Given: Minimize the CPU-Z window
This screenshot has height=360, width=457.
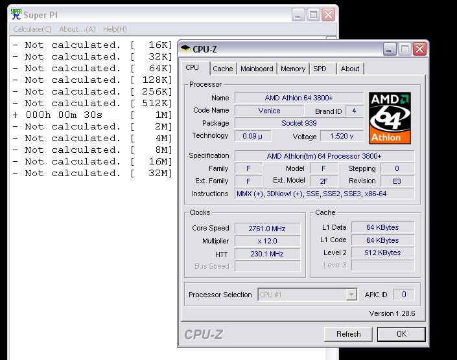Looking at the screenshot, I should pos(390,49).
